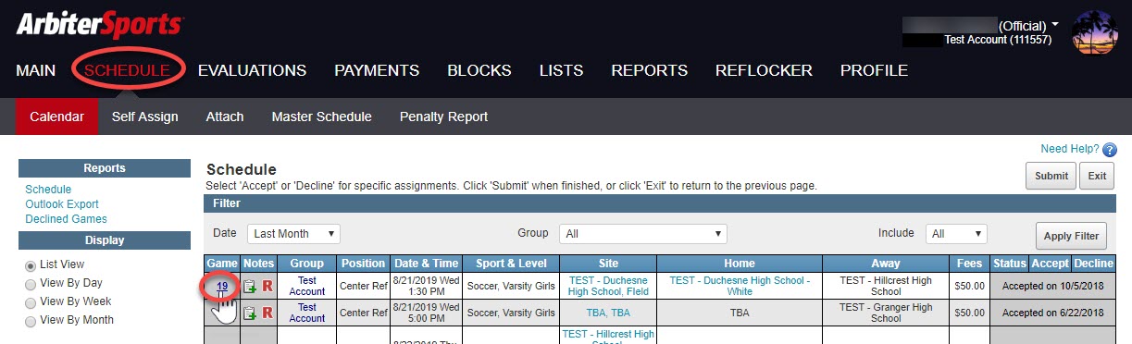Click the Submit button
The height and width of the screenshot is (344, 1132).
pyautogui.click(x=1051, y=176)
